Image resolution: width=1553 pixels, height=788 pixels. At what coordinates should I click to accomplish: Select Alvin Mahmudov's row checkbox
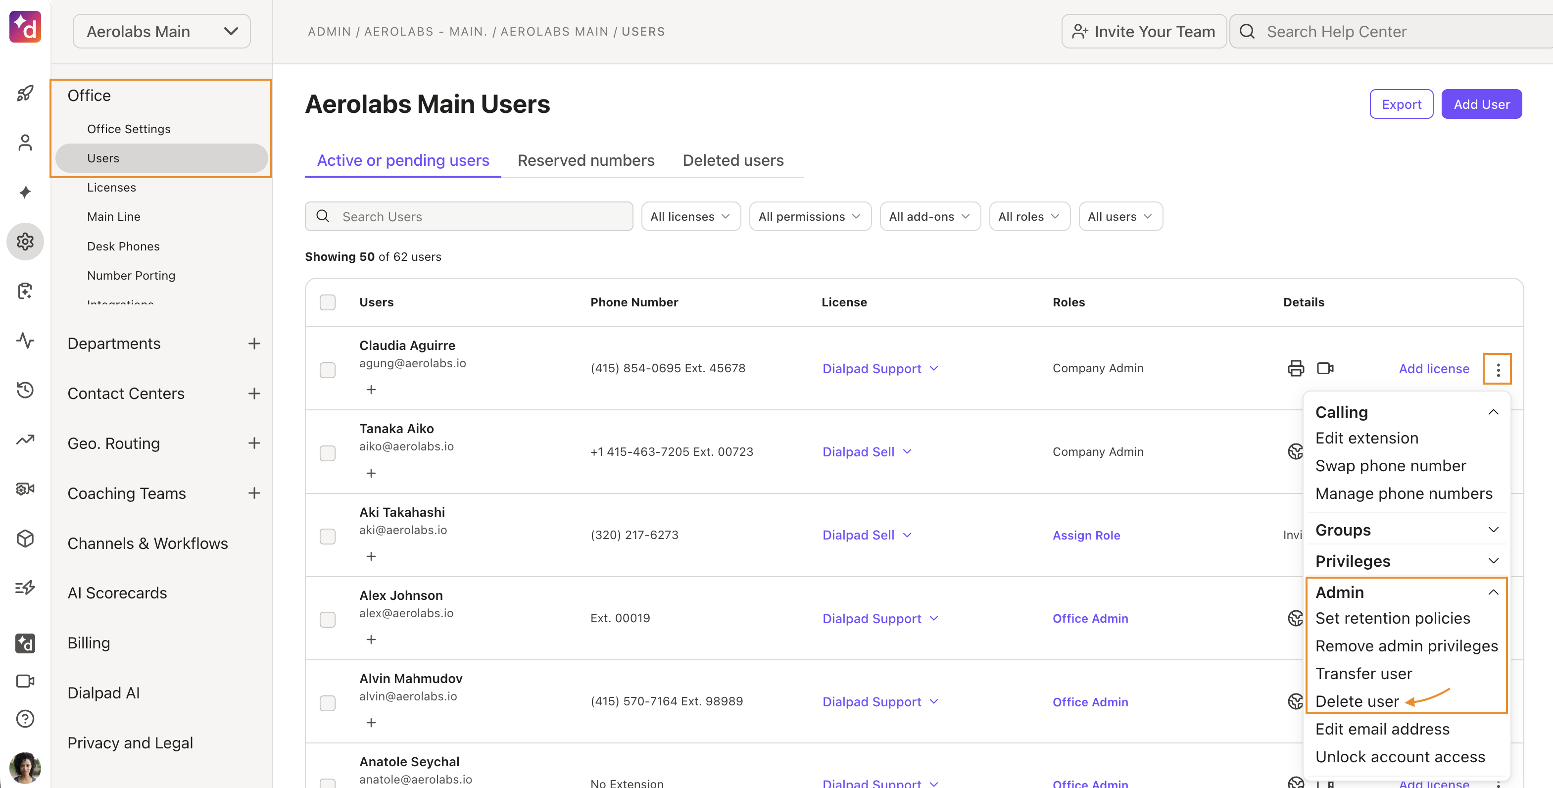[x=327, y=703]
